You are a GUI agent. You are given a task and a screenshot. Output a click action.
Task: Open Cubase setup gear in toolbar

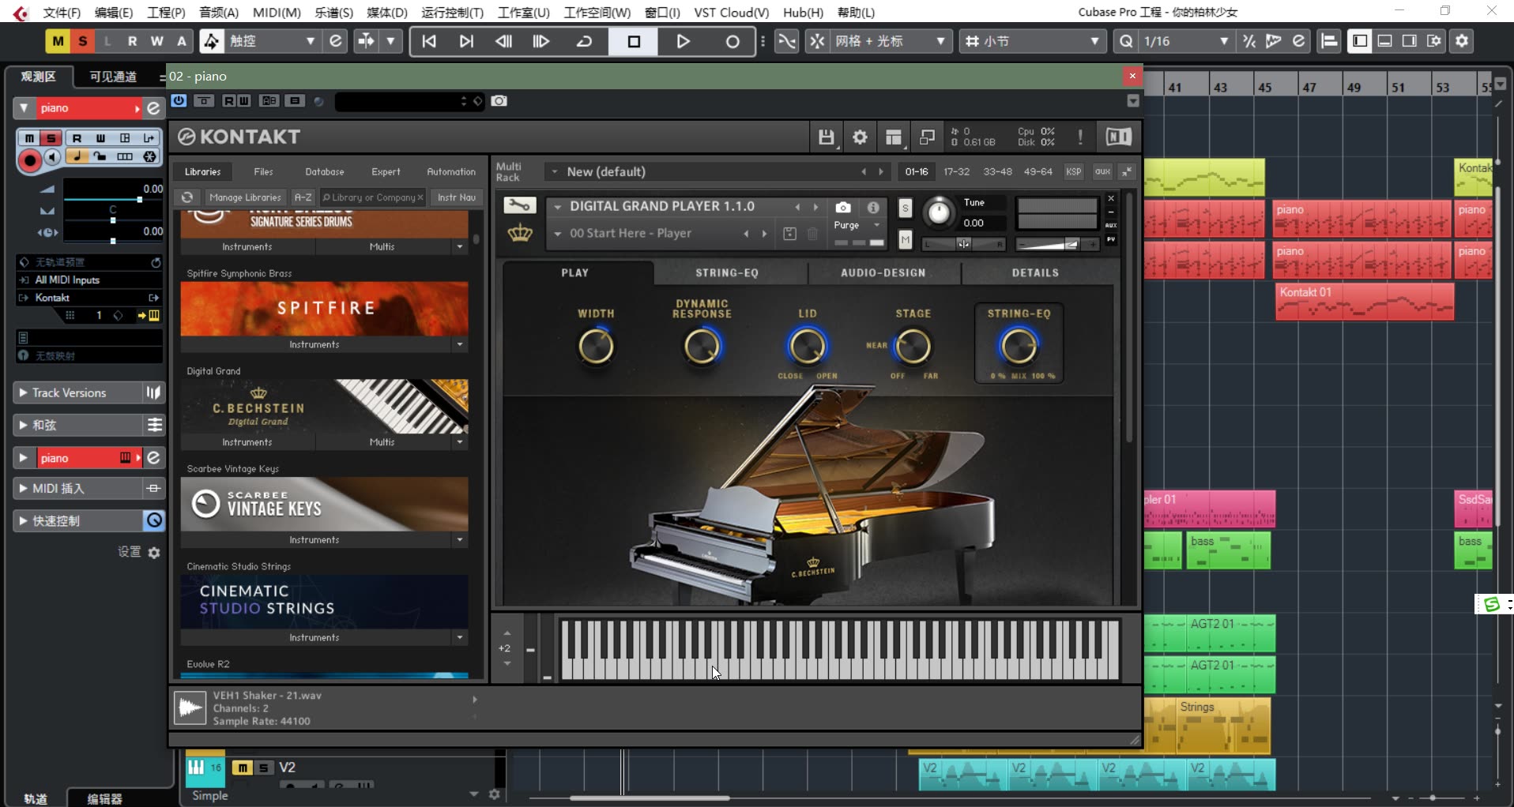pos(1462,41)
